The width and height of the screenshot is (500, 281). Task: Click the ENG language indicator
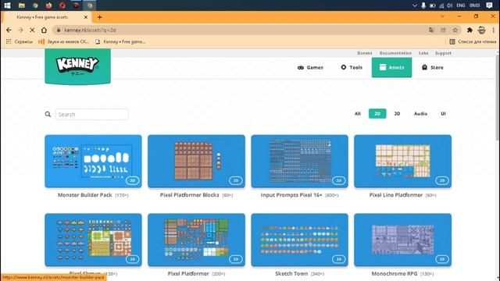point(461,5)
